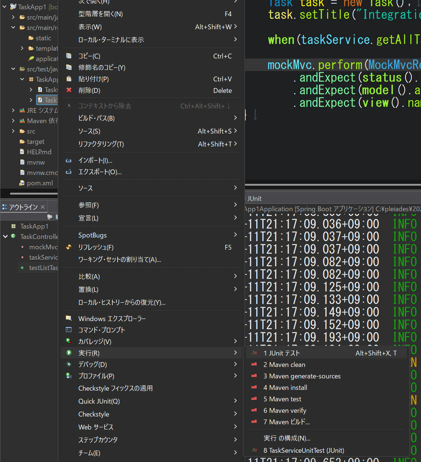421x462 pixels.
Task: Expand the src folder node
Action: pos(13,131)
